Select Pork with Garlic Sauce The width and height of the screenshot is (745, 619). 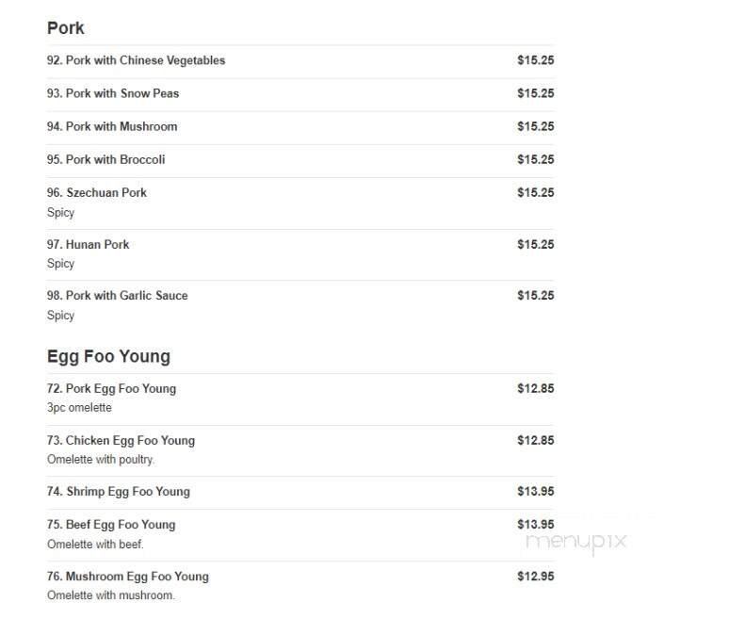click(x=118, y=295)
